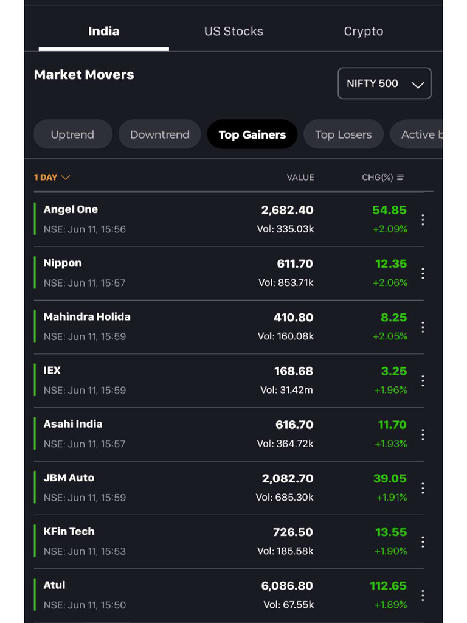Tap the partially visible Active filter chip
467x623 pixels.
(420, 134)
